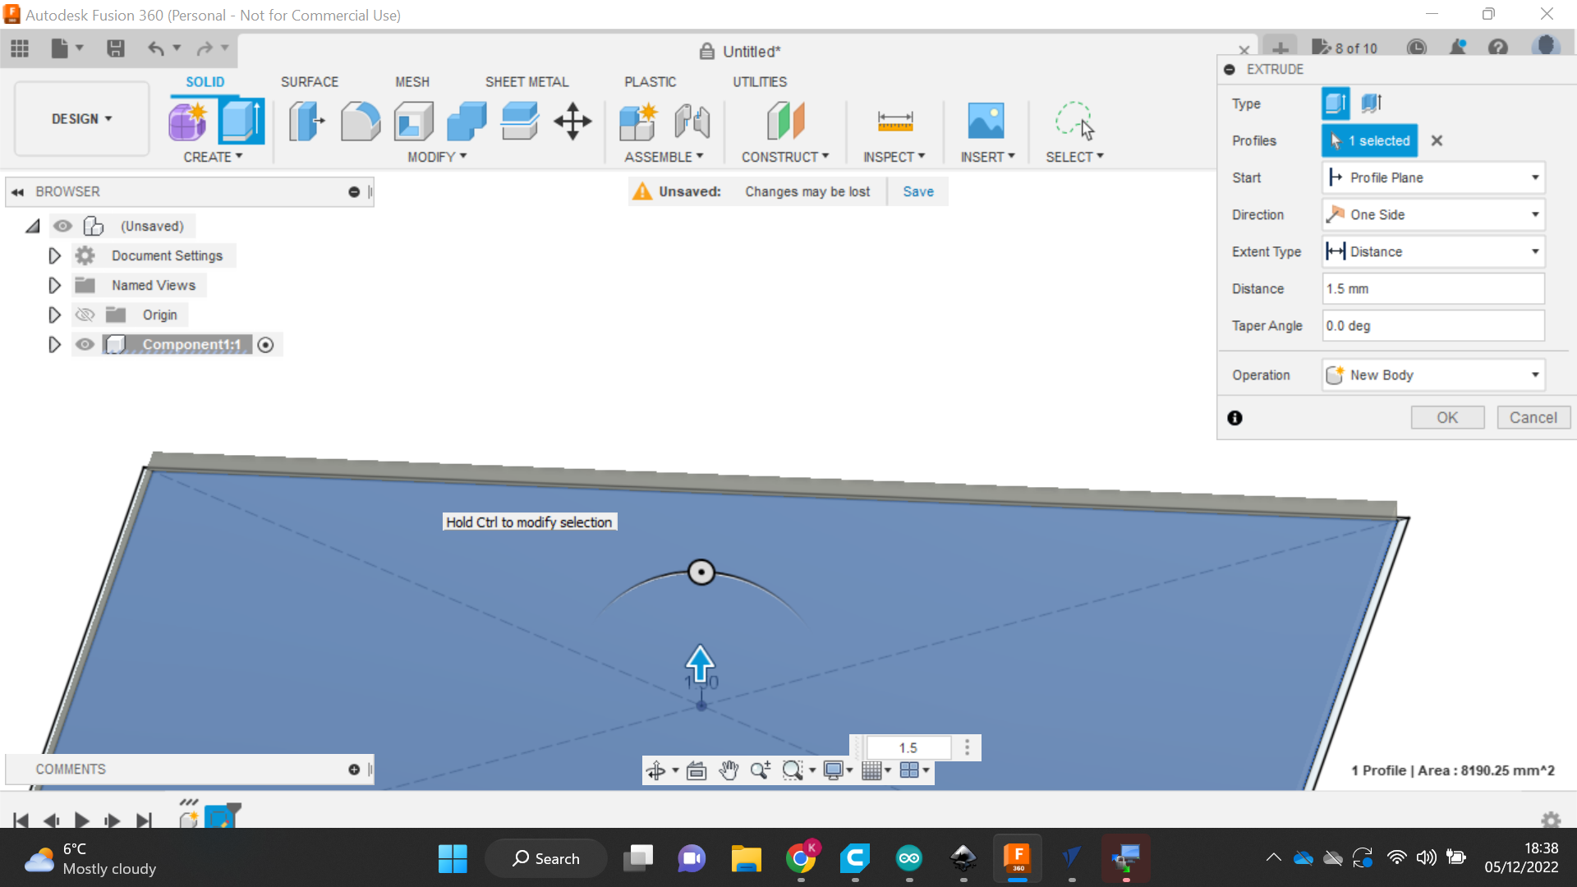Select the Fillet tool
The height and width of the screenshot is (887, 1577).
[361, 121]
